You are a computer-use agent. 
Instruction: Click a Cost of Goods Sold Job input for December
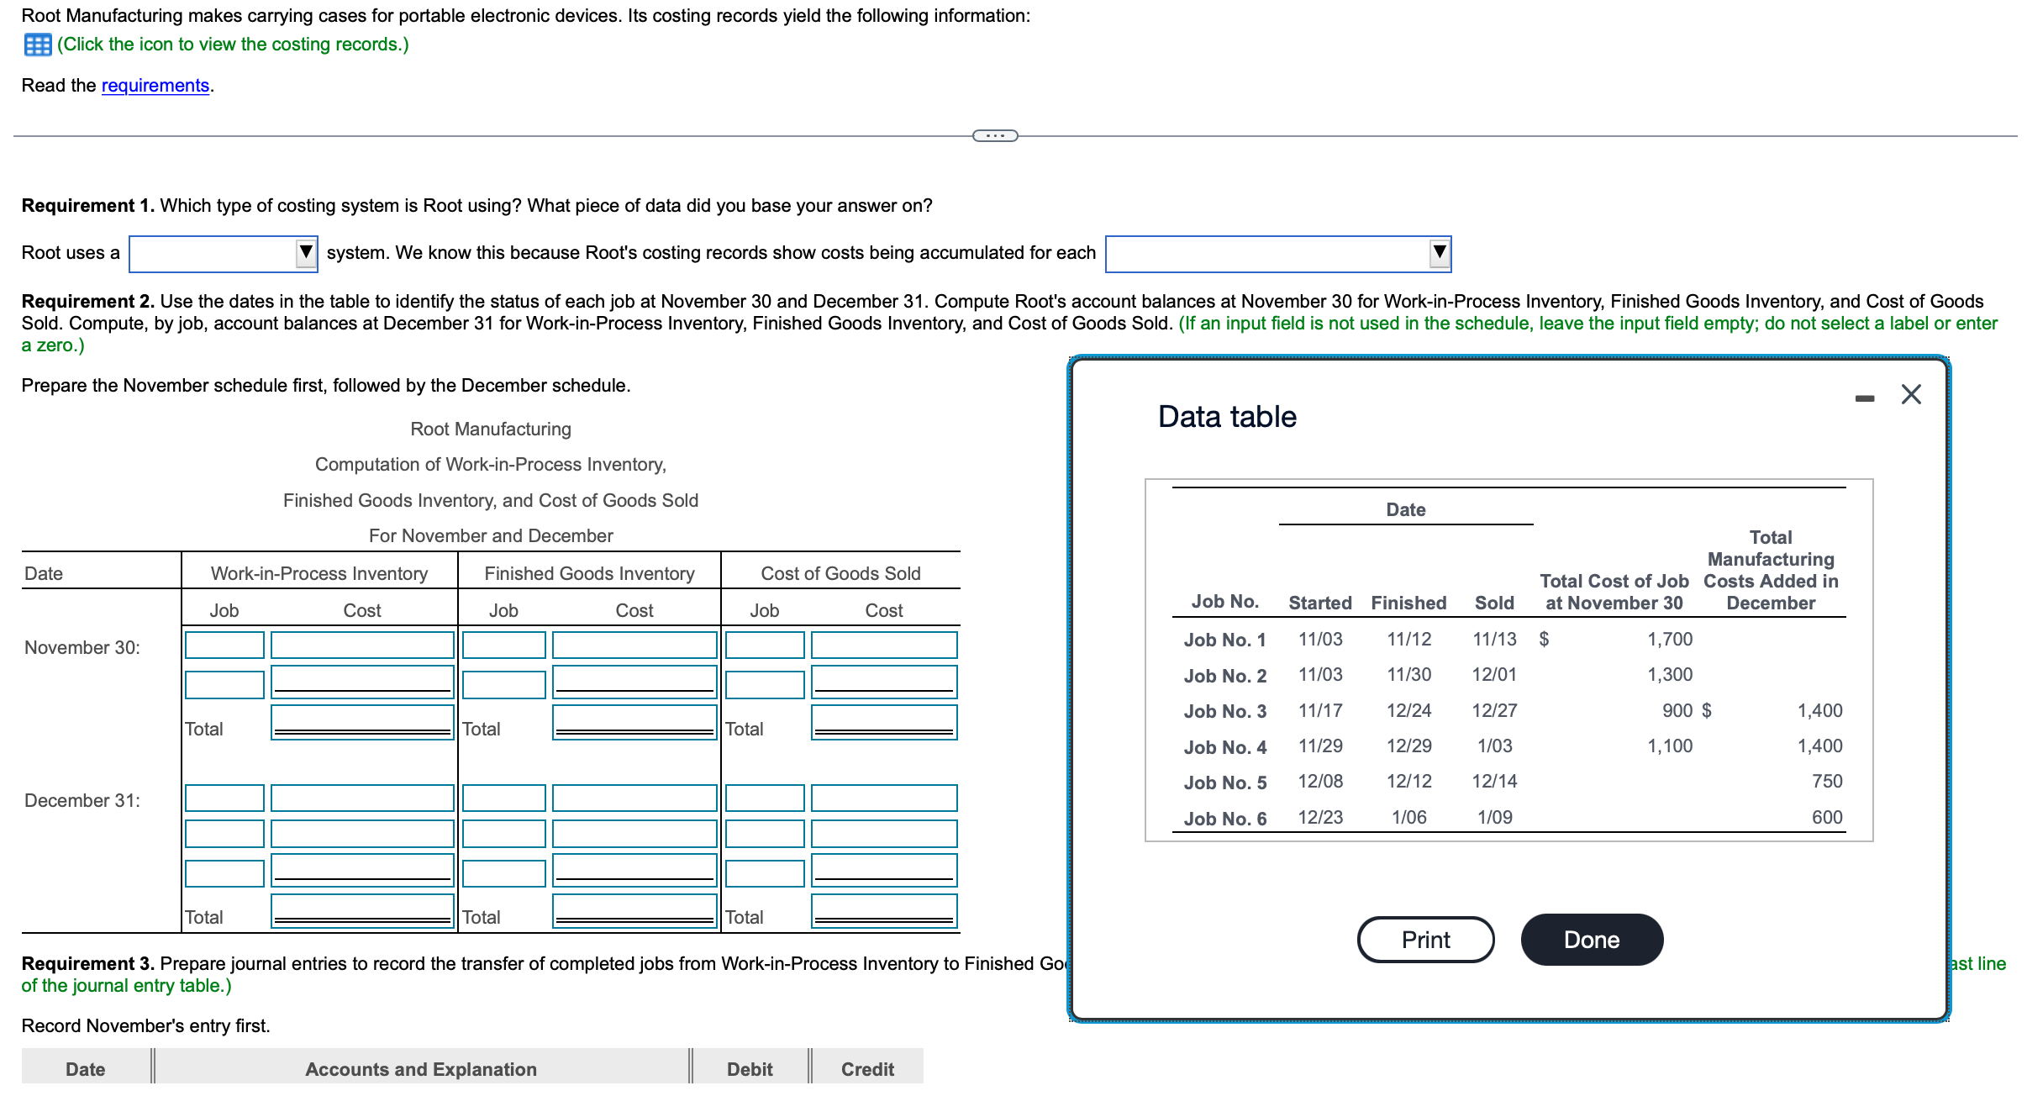tap(764, 797)
